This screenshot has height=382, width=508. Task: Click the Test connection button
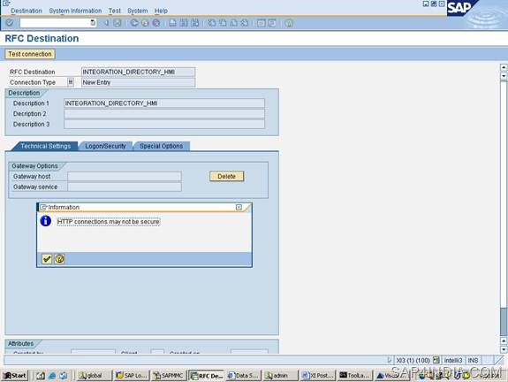point(30,54)
